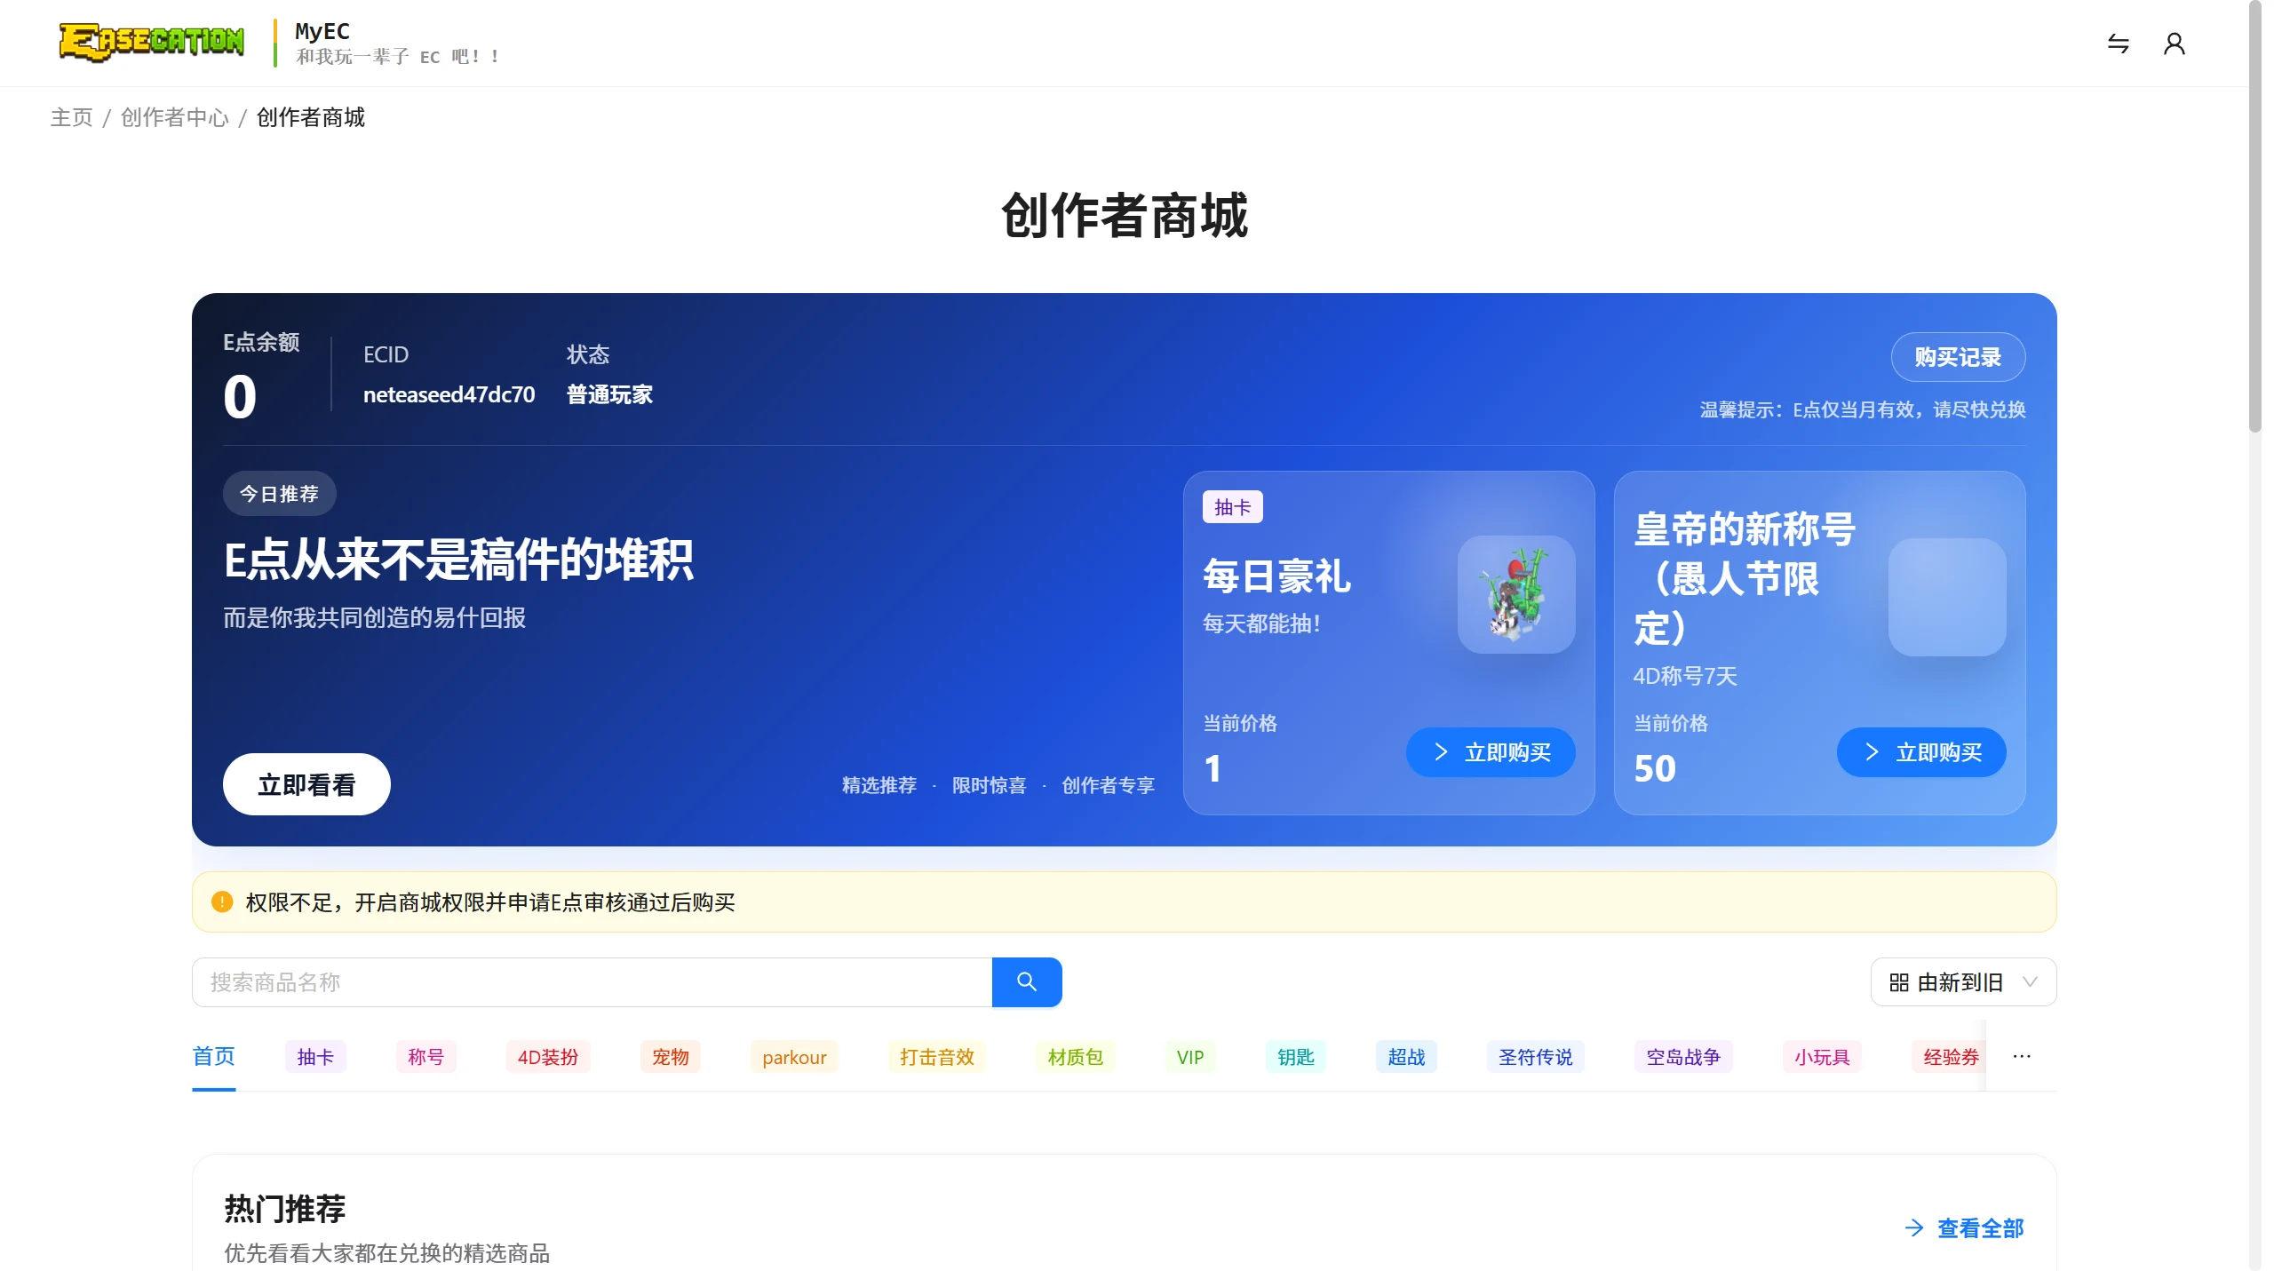The width and height of the screenshot is (2274, 1271).
Task: Click the 热门推荐 section heading
Action: pos(285,1209)
